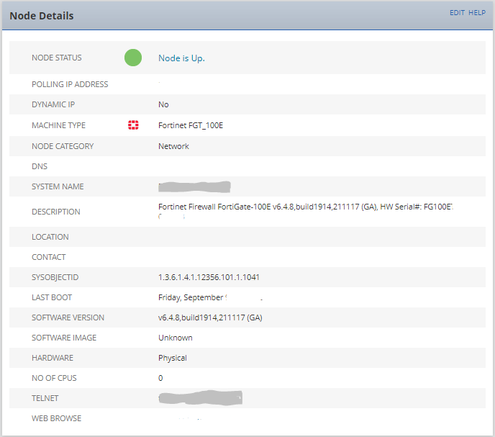Select the software version 'v6.4.8,build1914,211117 (GA)' value

click(x=210, y=317)
